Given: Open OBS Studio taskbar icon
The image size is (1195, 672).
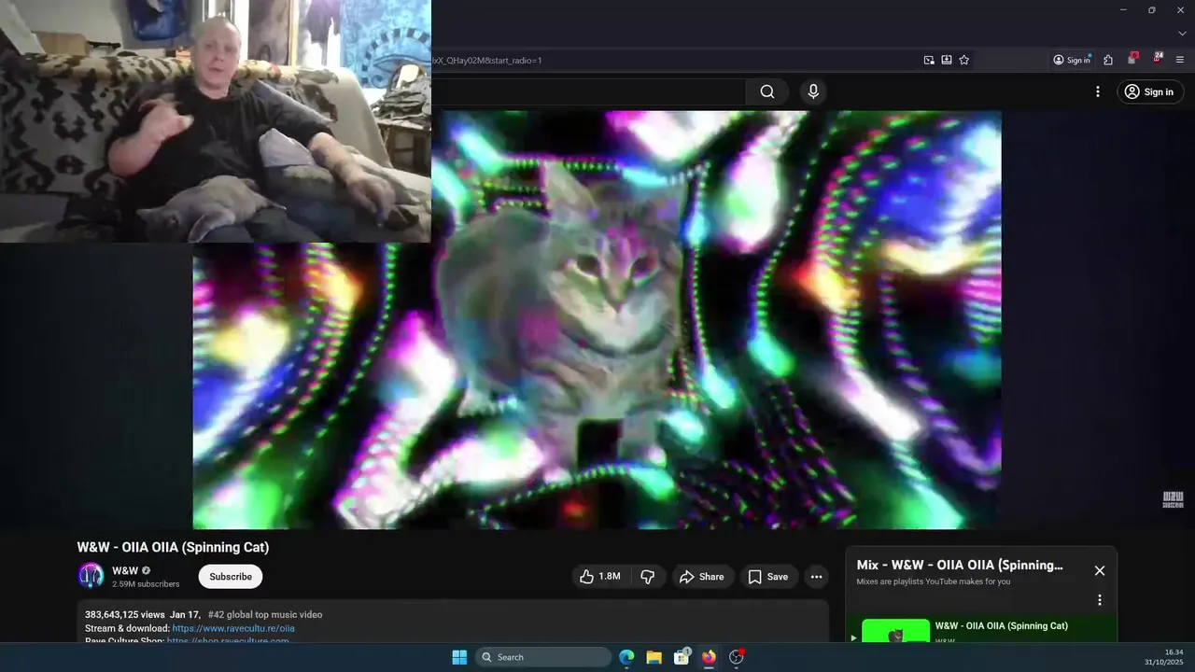Looking at the screenshot, I should click(x=737, y=657).
